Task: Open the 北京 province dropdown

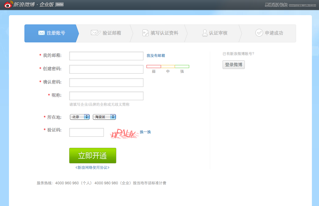Action: click(x=80, y=117)
